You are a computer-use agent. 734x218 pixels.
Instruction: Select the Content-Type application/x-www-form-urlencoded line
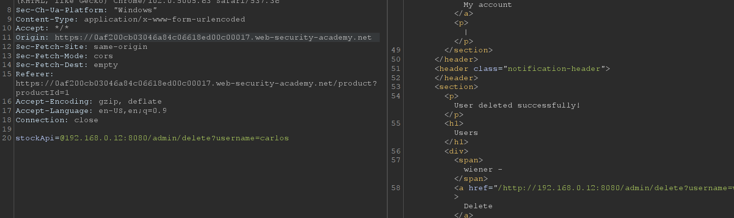click(130, 20)
